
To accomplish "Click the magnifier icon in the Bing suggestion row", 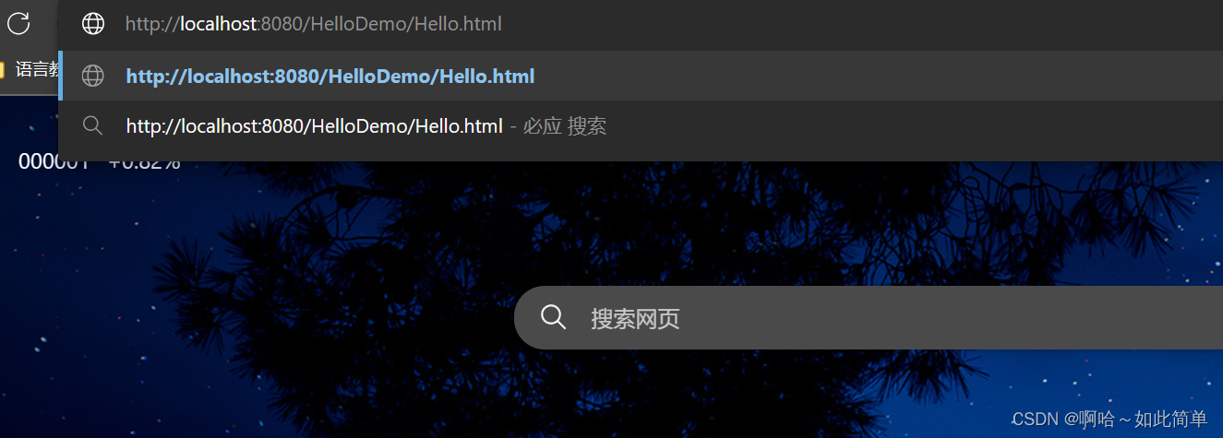I will [92, 124].
